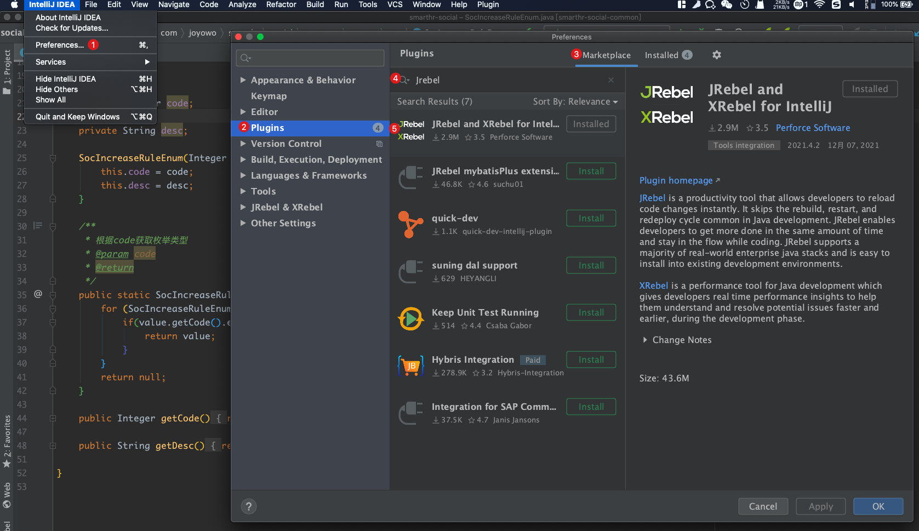
Task: Click the timer clock icon in the menu bar
Action: pos(744,4)
